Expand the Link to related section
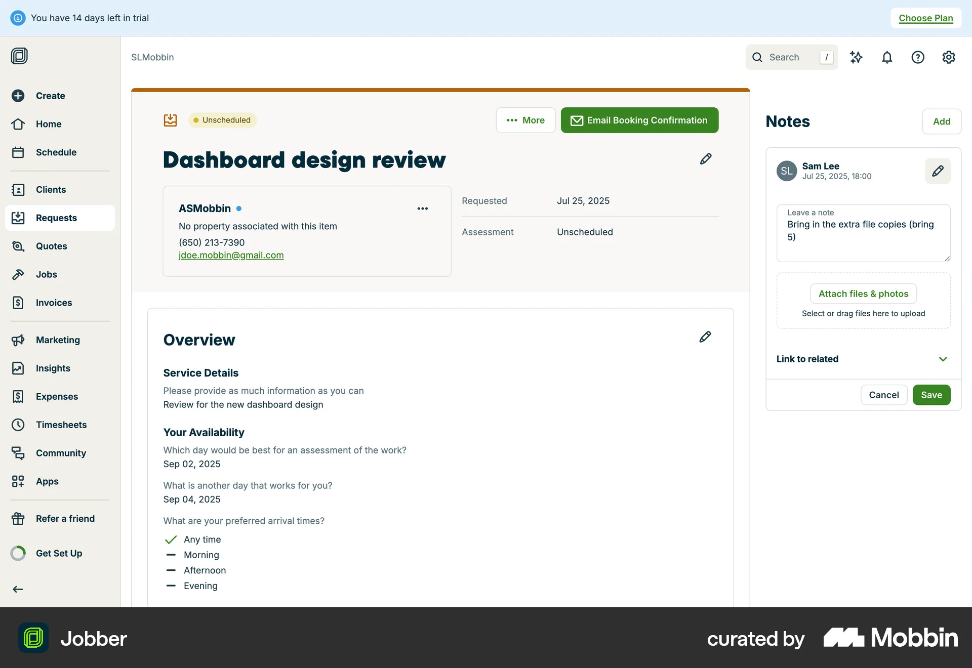Image resolution: width=972 pixels, height=668 pixels. click(943, 359)
